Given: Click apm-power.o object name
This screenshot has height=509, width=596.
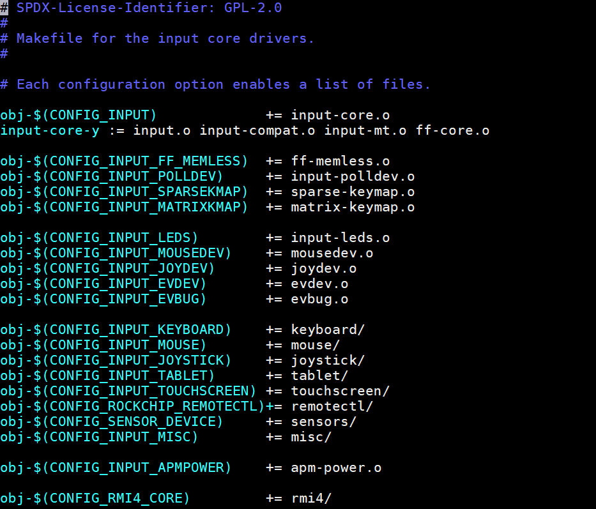Looking at the screenshot, I should pyautogui.click(x=336, y=468).
